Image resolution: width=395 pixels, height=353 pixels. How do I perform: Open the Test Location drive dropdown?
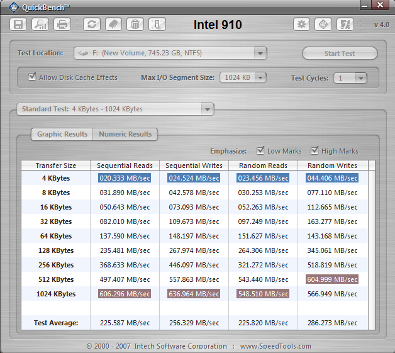click(261, 53)
